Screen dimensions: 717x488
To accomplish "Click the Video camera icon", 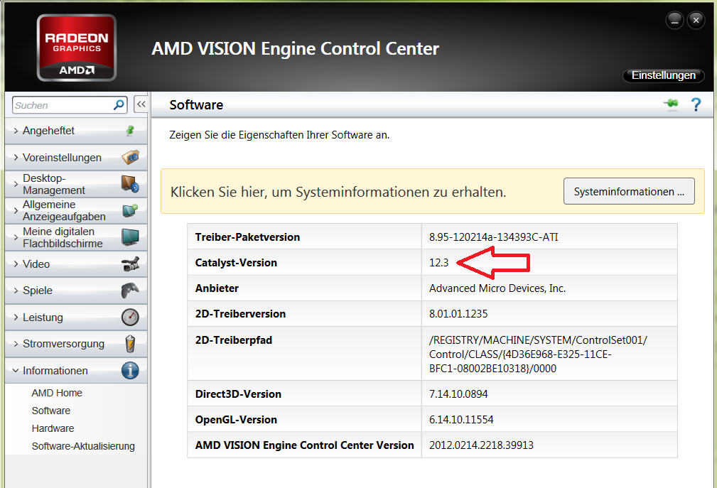I will tap(130, 264).
